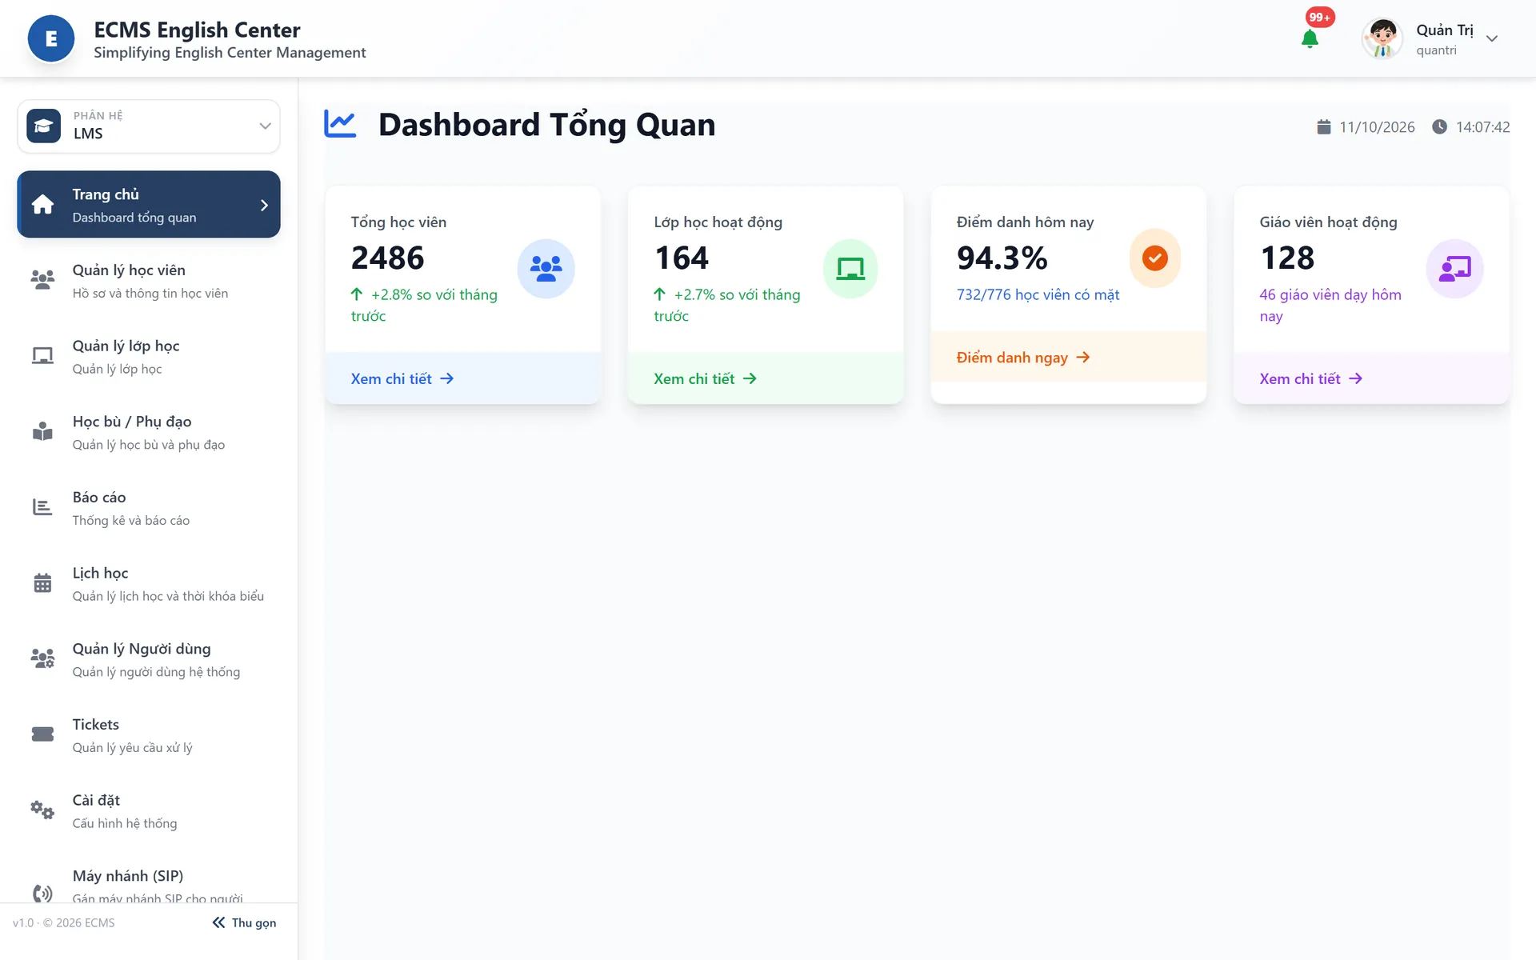1536x960 pixels.
Task: Click the Máy nhánh (SIP) phone icon
Action: 42,893
